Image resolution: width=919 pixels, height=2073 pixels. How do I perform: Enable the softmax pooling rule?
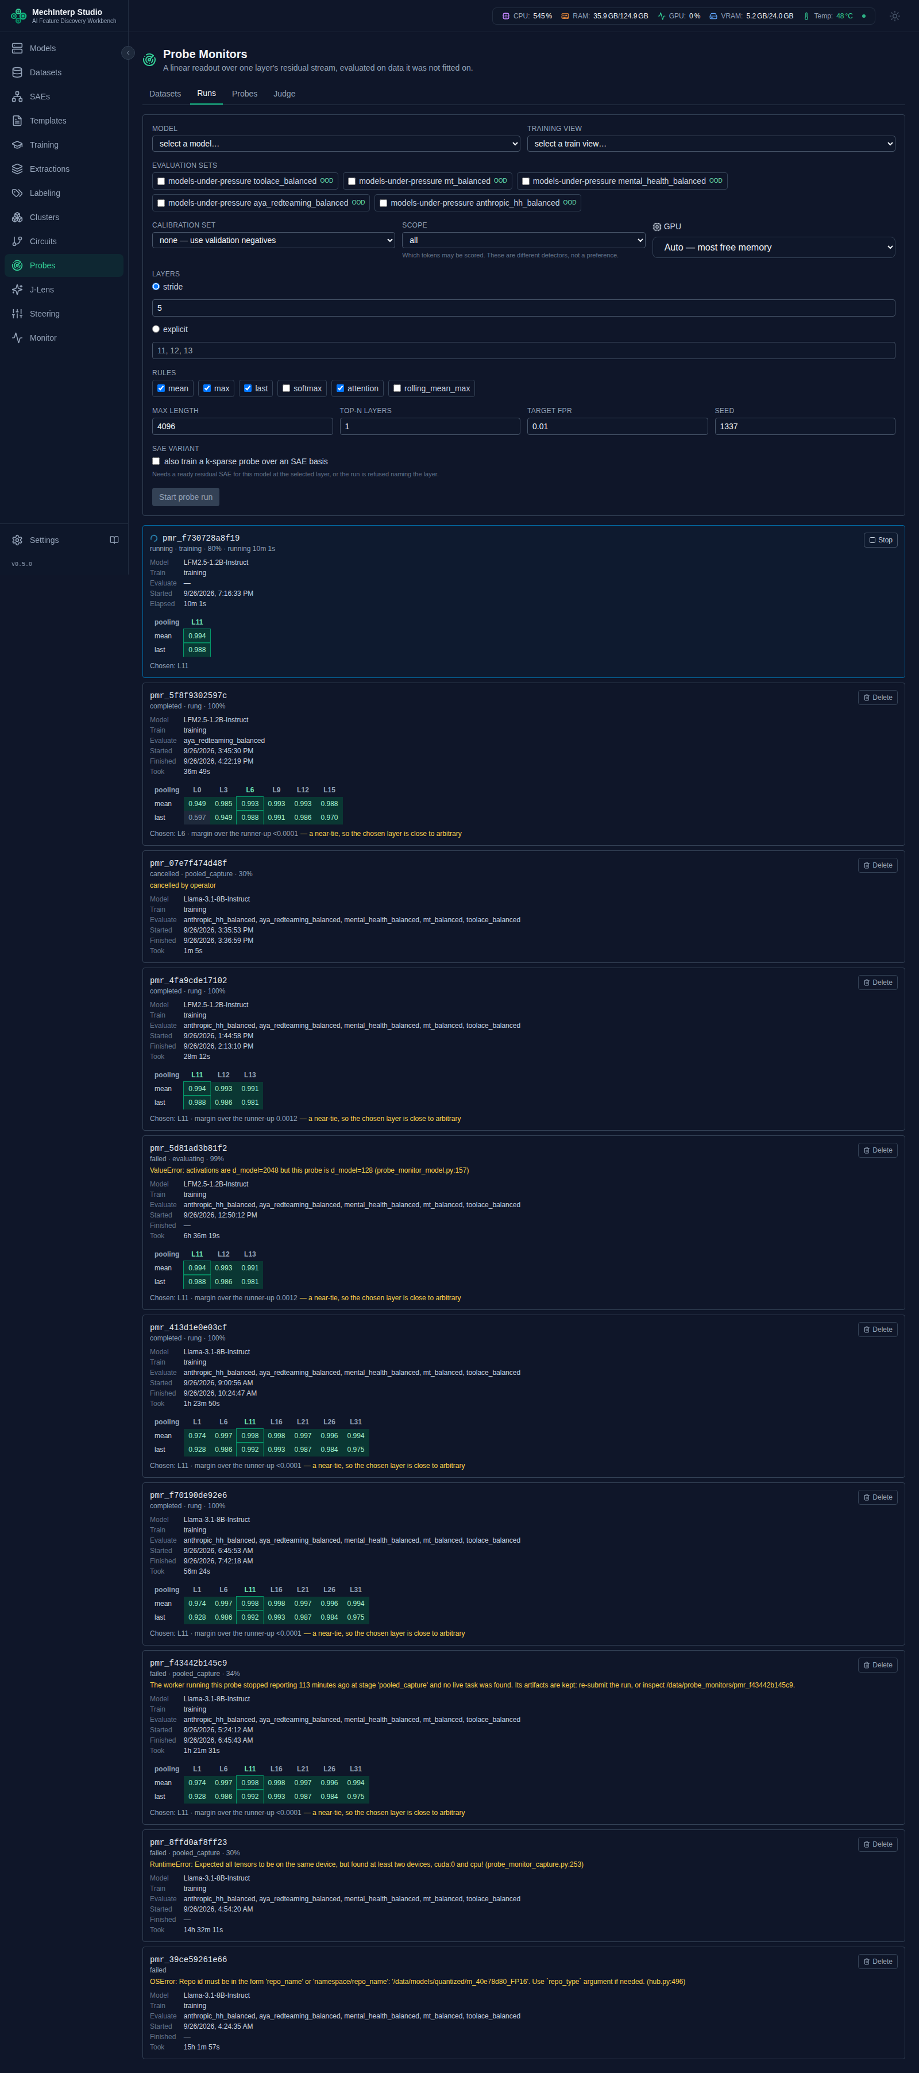(x=285, y=388)
